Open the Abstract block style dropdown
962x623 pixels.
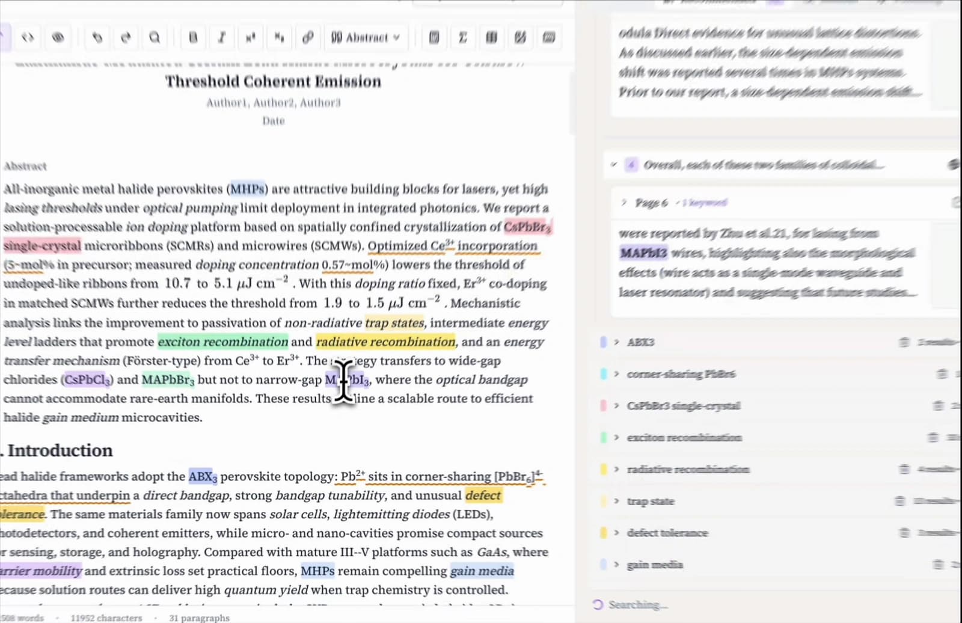[x=366, y=37]
